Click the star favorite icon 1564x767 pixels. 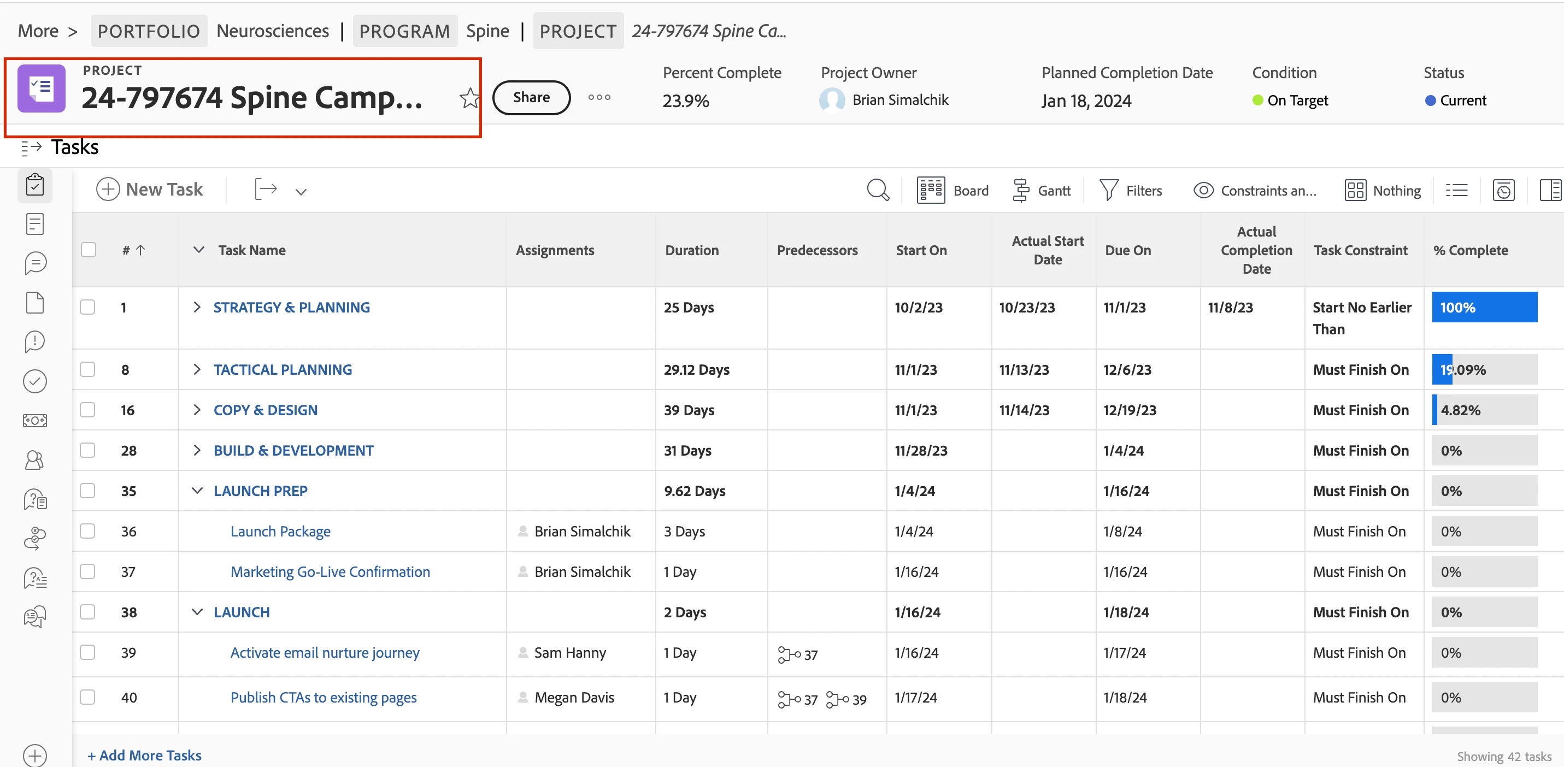click(469, 98)
